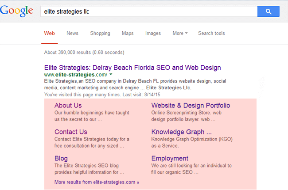Viewport: 288px width, 190px height.
Task: Expand the green arrow next to elite-strategies.com URL
Action: coord(111,75)
